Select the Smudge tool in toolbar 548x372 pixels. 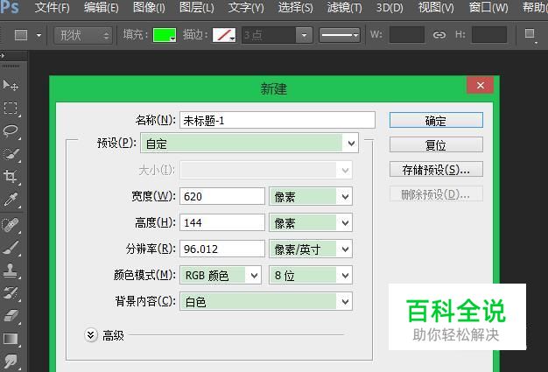coord(11,361)
